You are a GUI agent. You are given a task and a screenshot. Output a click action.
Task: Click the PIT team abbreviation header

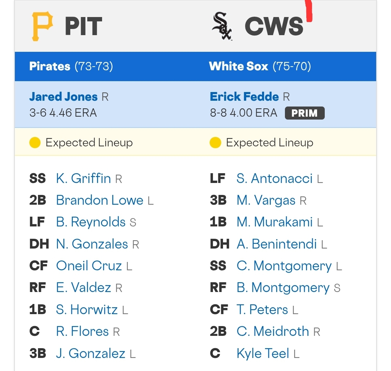(x=84, y=26)
